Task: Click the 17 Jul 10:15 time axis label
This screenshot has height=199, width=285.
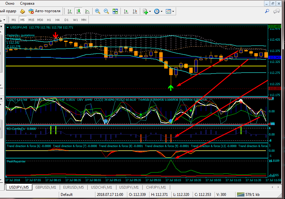Action: [x=173, y=180]
